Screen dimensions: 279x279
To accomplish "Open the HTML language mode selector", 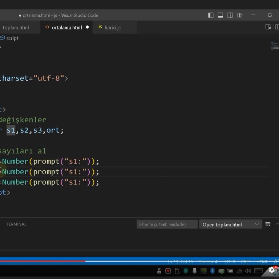I will (x=262, y=262).
